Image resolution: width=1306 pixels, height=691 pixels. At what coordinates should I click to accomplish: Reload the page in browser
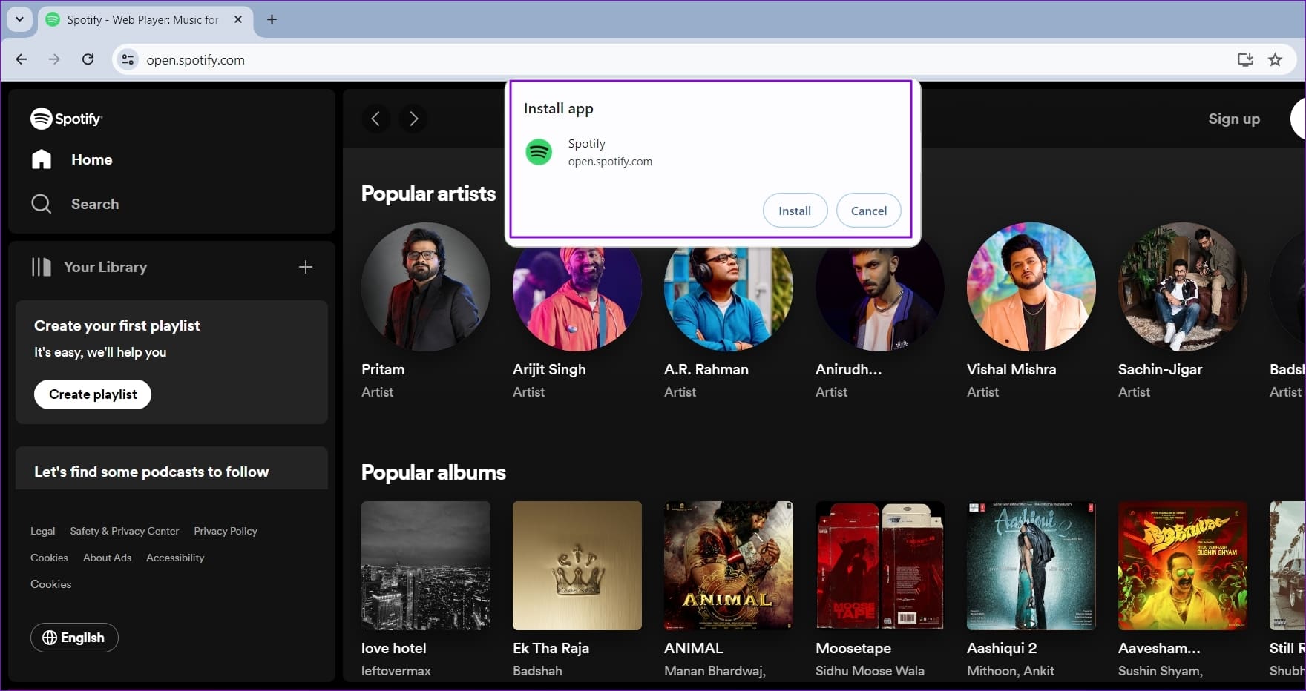88,59
